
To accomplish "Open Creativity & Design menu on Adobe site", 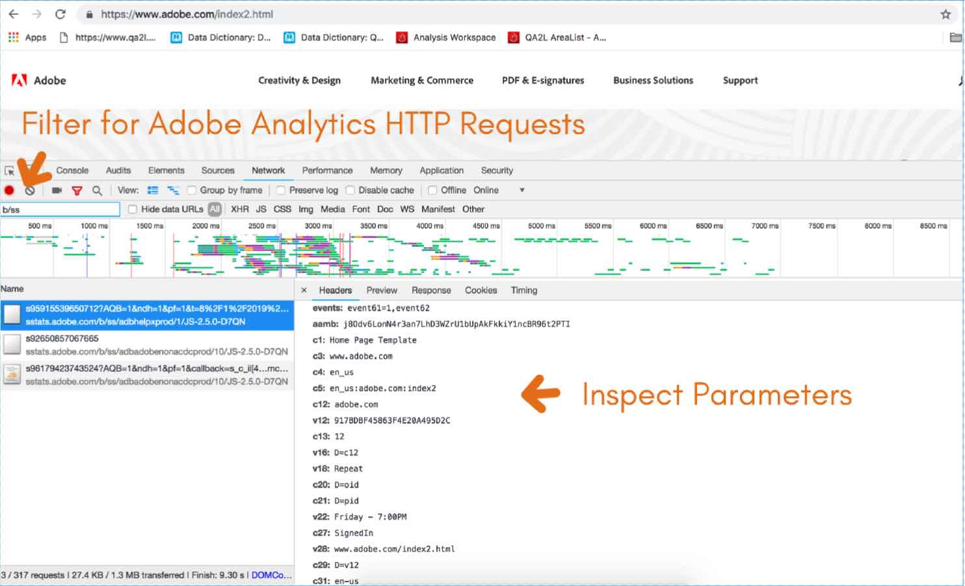I will (300, 81).
